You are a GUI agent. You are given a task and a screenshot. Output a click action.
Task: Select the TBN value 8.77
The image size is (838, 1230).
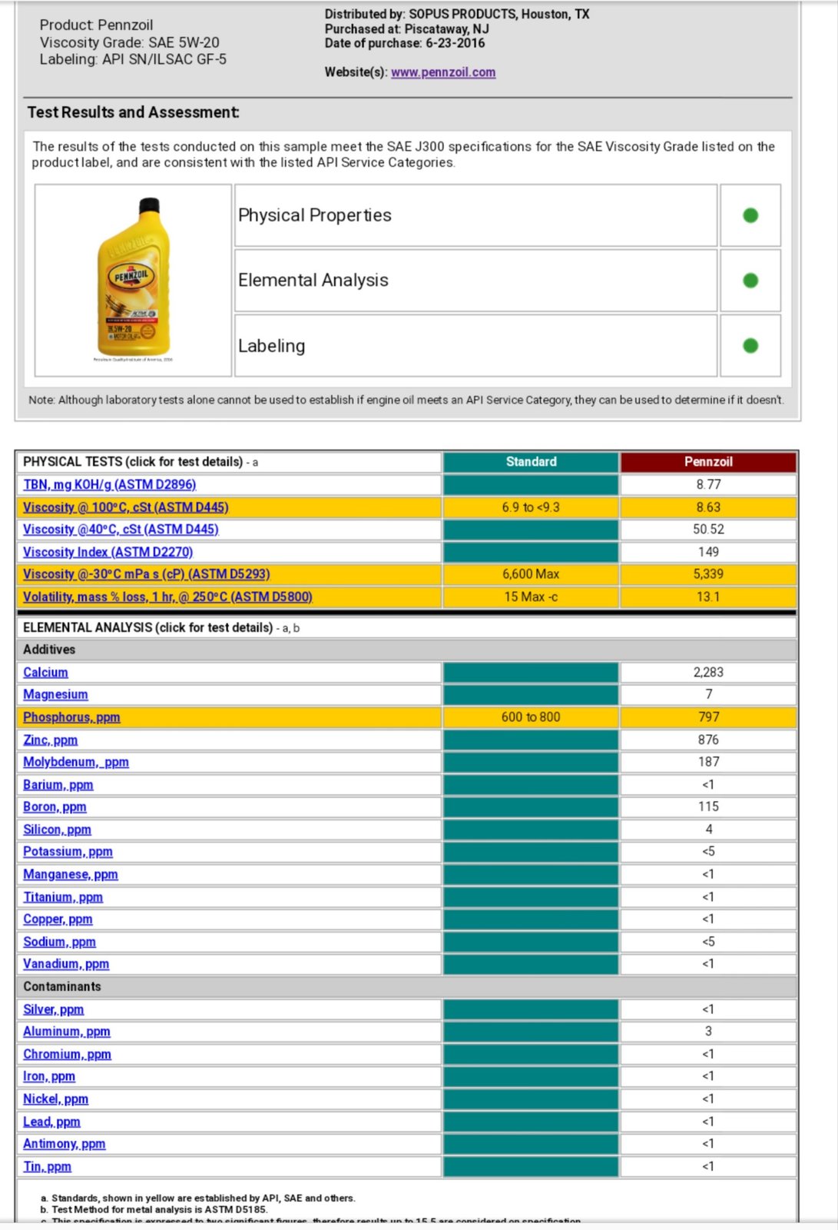pos(708,485)
